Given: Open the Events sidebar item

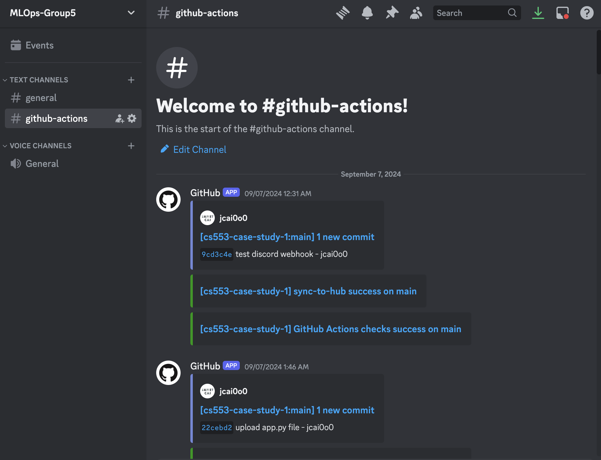Looking at the screenshot, I should [39, 45].
